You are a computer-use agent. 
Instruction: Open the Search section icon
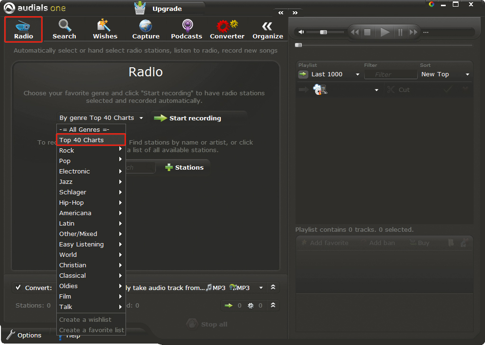click(64, 26)
